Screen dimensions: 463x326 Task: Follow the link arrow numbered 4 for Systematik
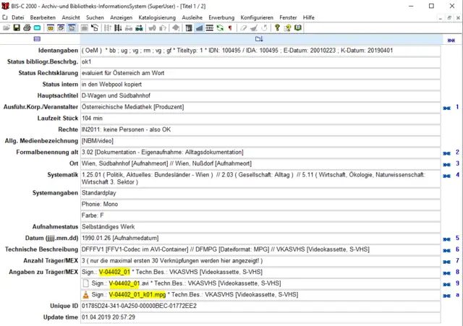click(446, 175)
